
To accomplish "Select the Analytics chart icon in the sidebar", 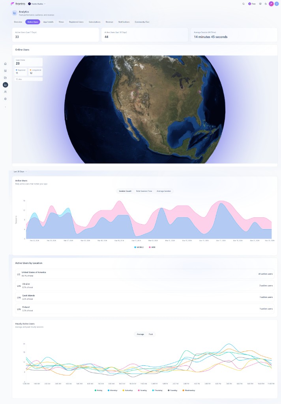I will (x=5, y=85).
